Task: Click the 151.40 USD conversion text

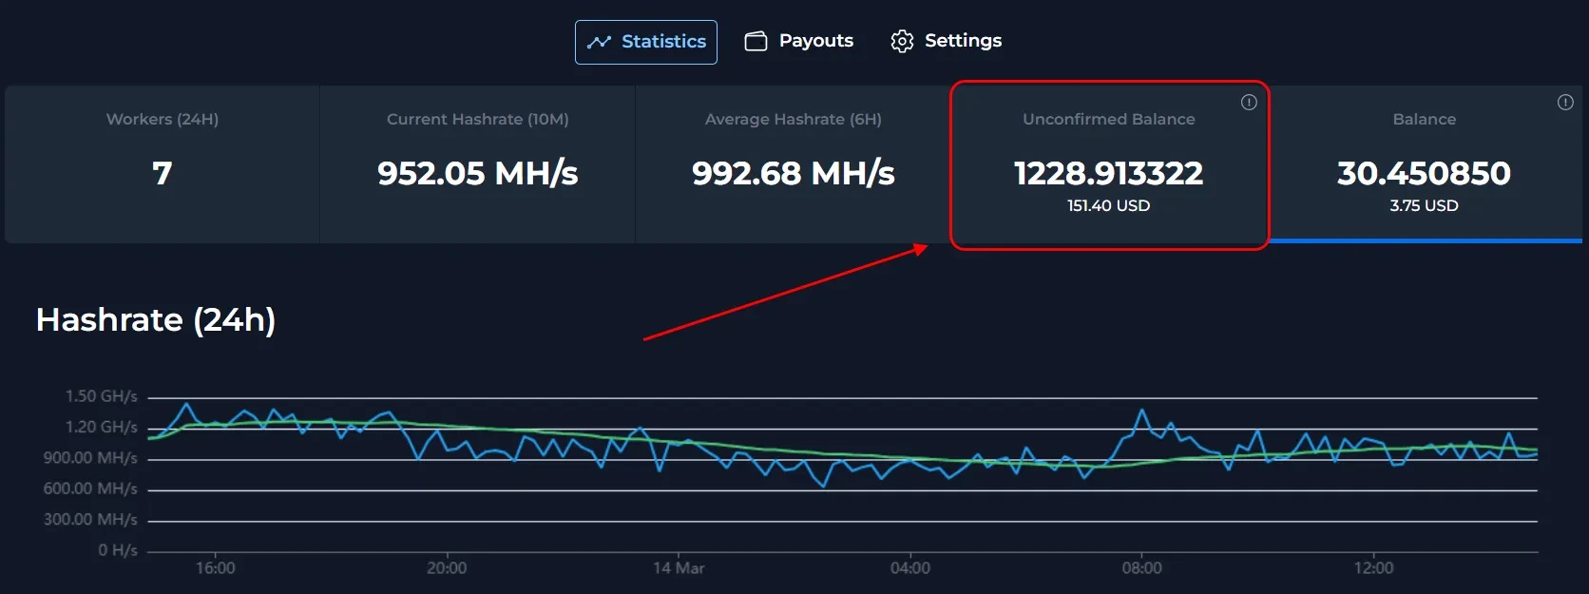Action: (x=1108, y=205)
